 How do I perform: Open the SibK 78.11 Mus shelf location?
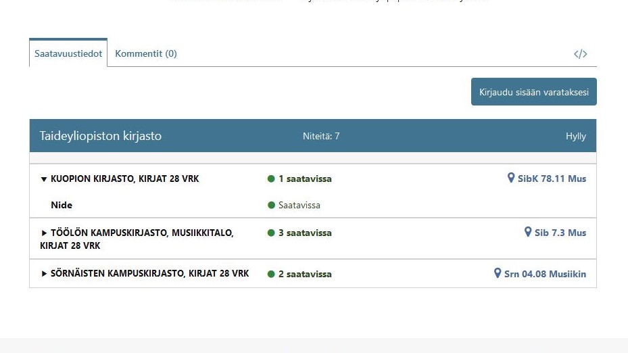tap(552, 179)
